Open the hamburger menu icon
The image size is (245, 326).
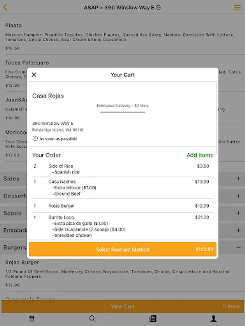pos(237,7)
